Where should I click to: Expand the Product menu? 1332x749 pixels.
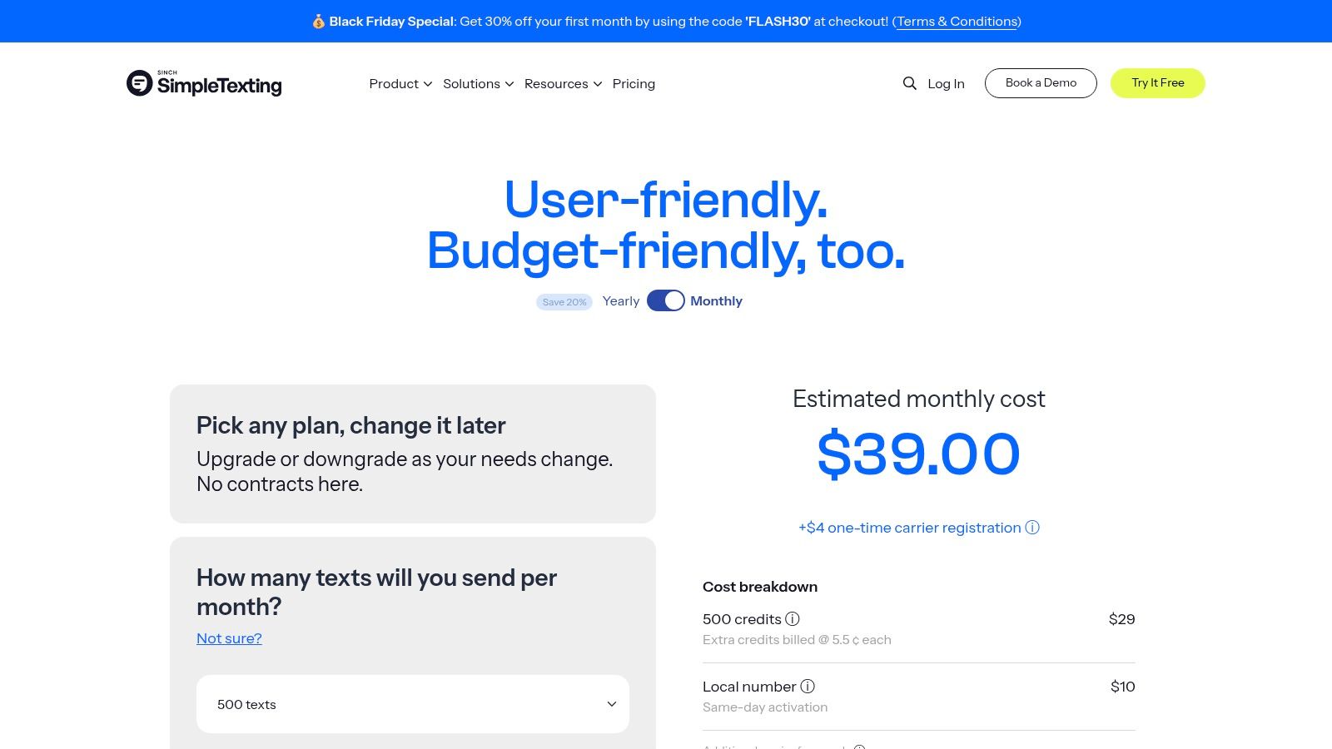tap(400, 83)
